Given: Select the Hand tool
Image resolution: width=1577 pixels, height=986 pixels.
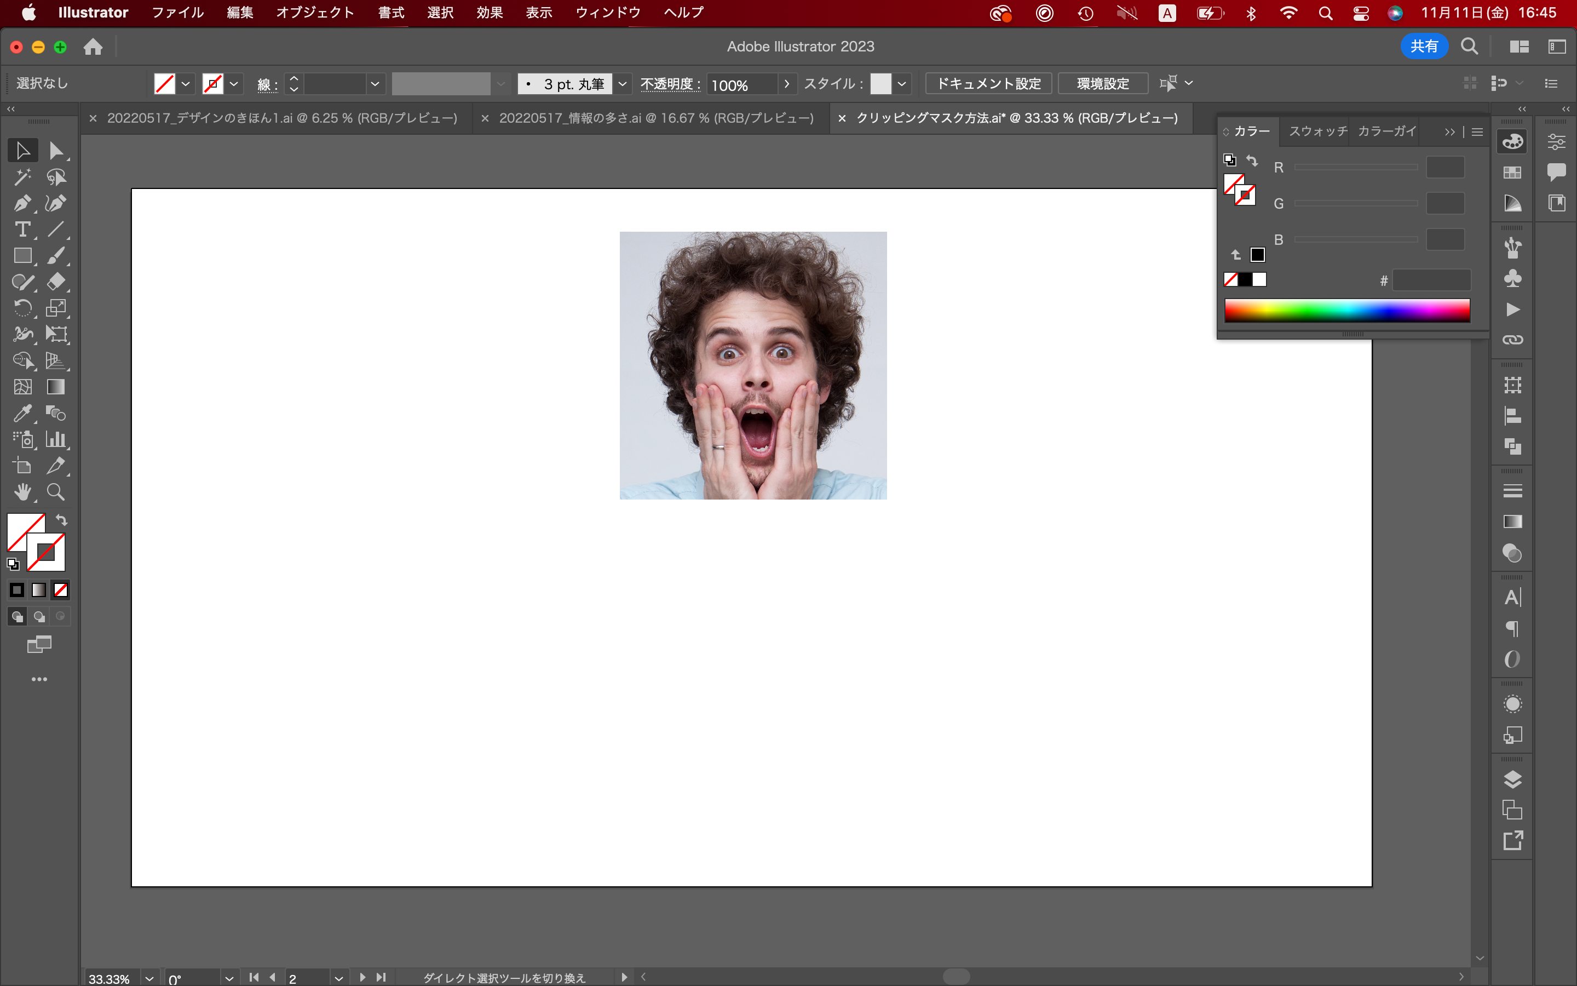Looking at the screenshot, I should pyautogui.click(x=22, y=492).
